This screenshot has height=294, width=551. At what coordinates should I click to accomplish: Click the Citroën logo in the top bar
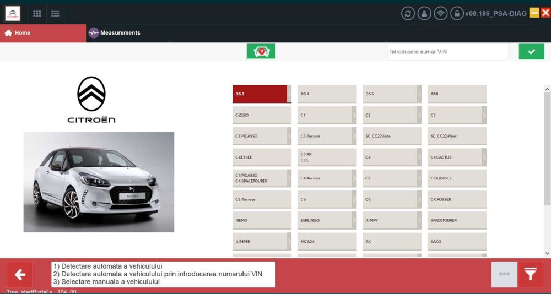(13, 14)
